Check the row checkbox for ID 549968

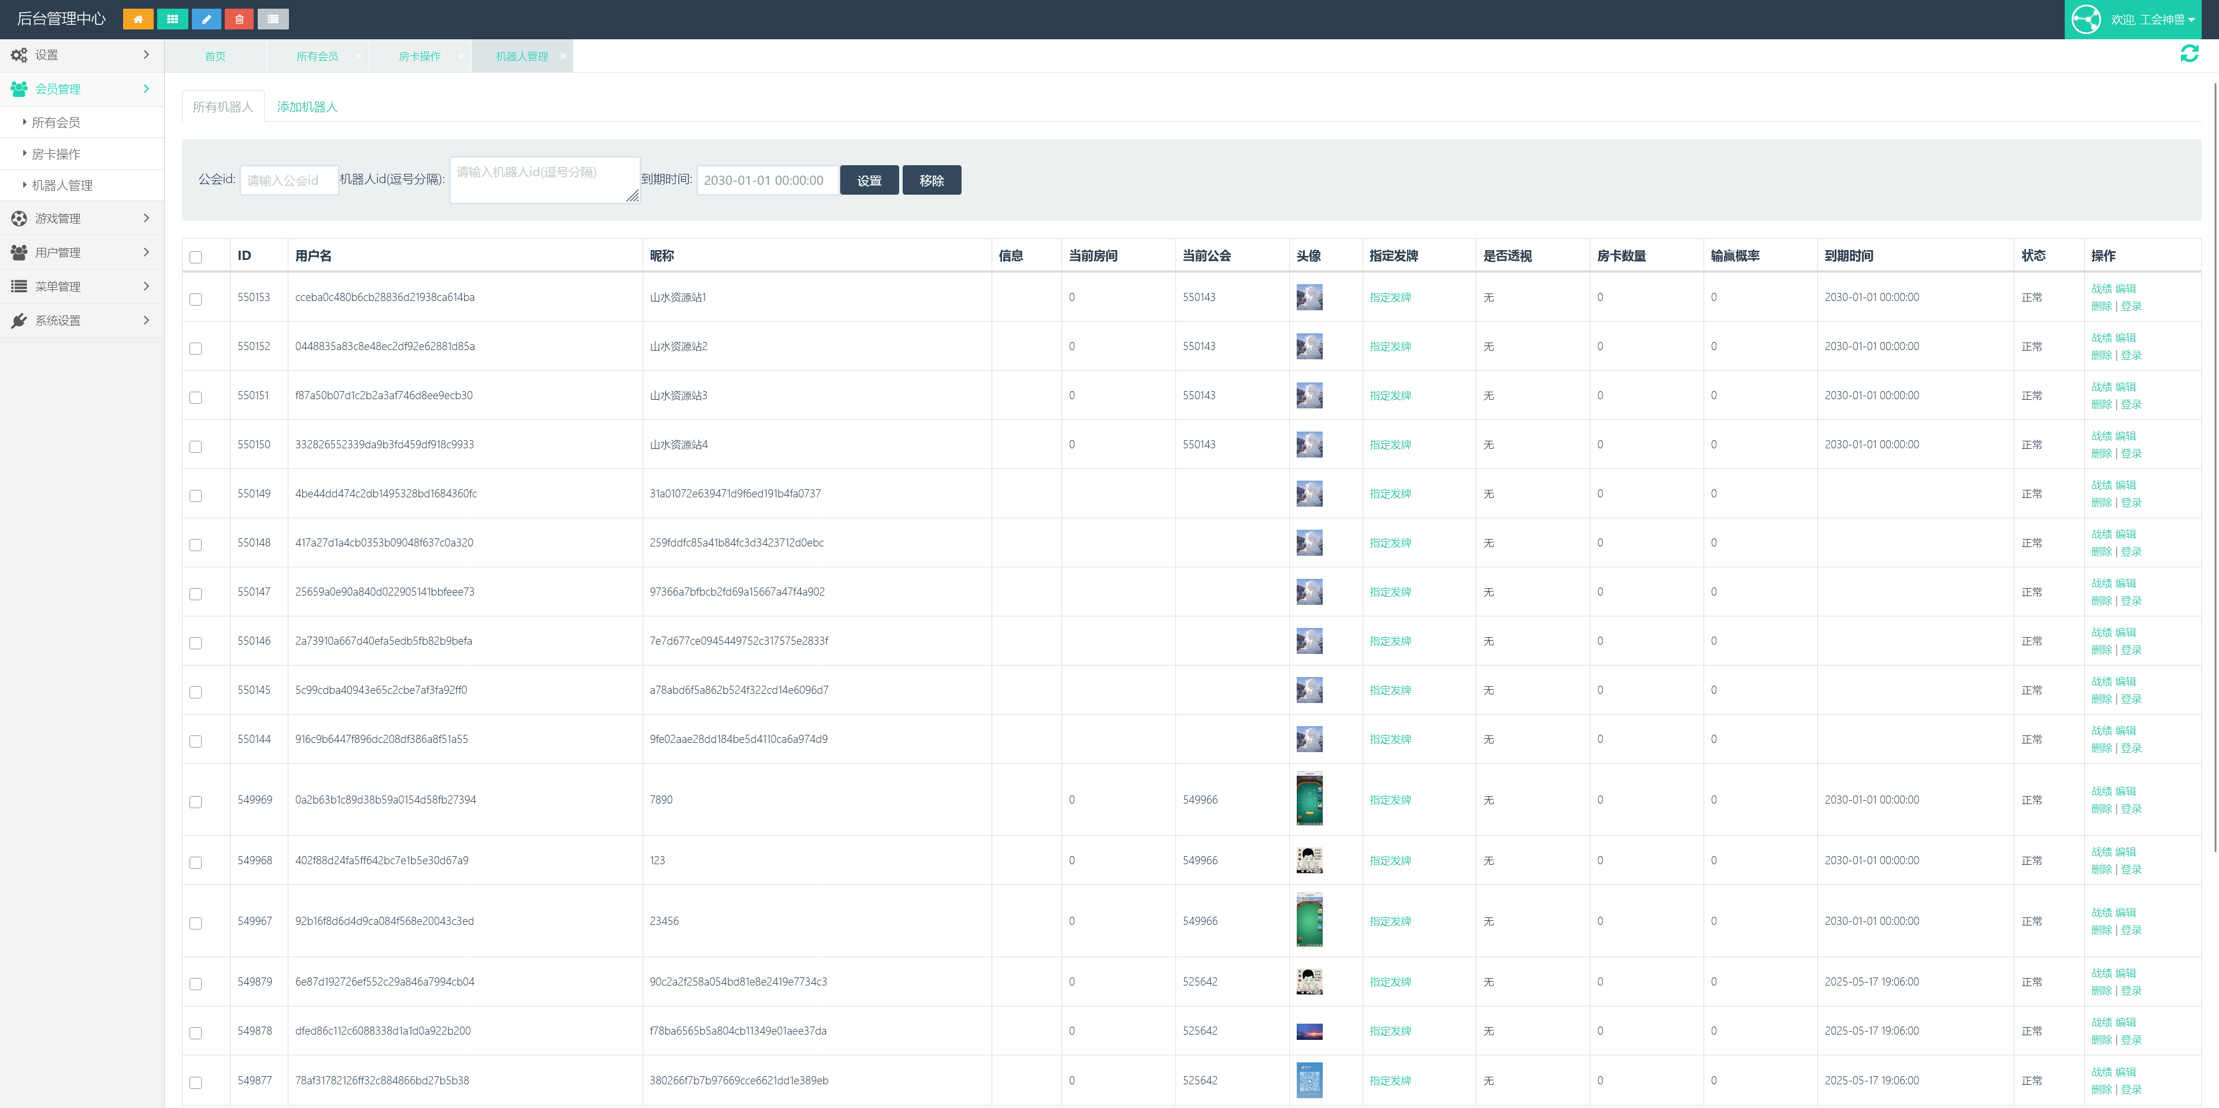pos(195,862)
